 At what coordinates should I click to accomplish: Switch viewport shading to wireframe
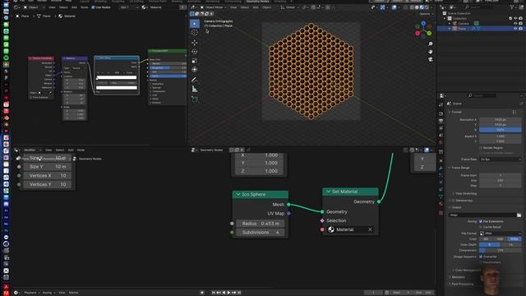(x=413, y=7)
